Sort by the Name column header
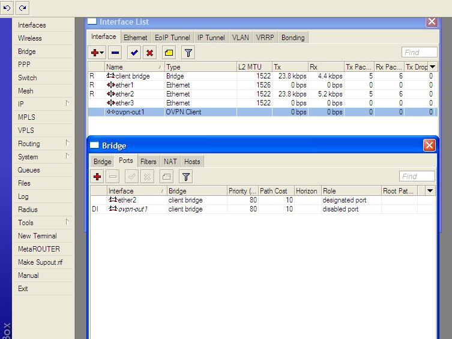This screenshot has width=452, height=339. pos(134,66)
